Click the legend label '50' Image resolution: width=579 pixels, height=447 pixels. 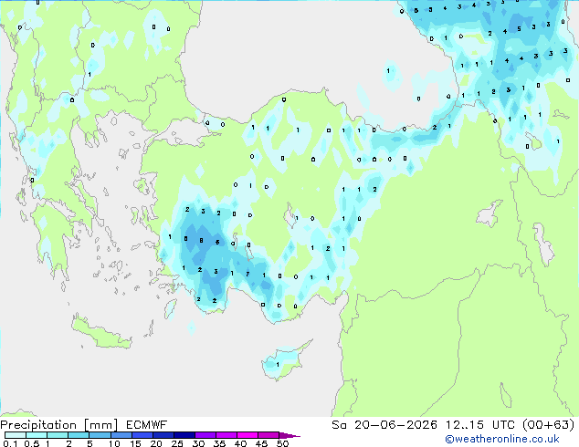pyautogui.click(x=283, y=443)
